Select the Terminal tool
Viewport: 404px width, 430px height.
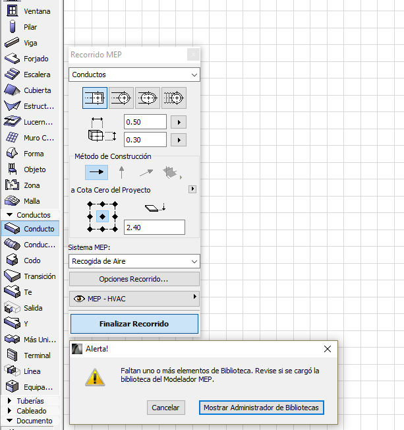pyautogui.click(x=30, y=355)
